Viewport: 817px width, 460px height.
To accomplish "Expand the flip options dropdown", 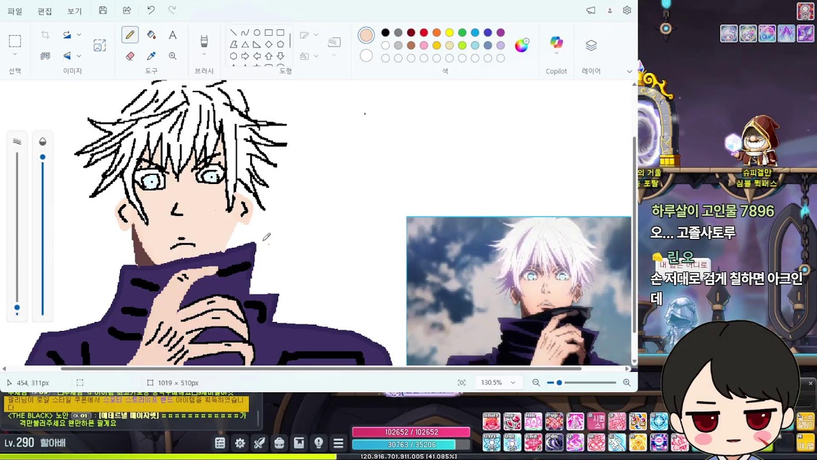I will [x=79, y=56].
